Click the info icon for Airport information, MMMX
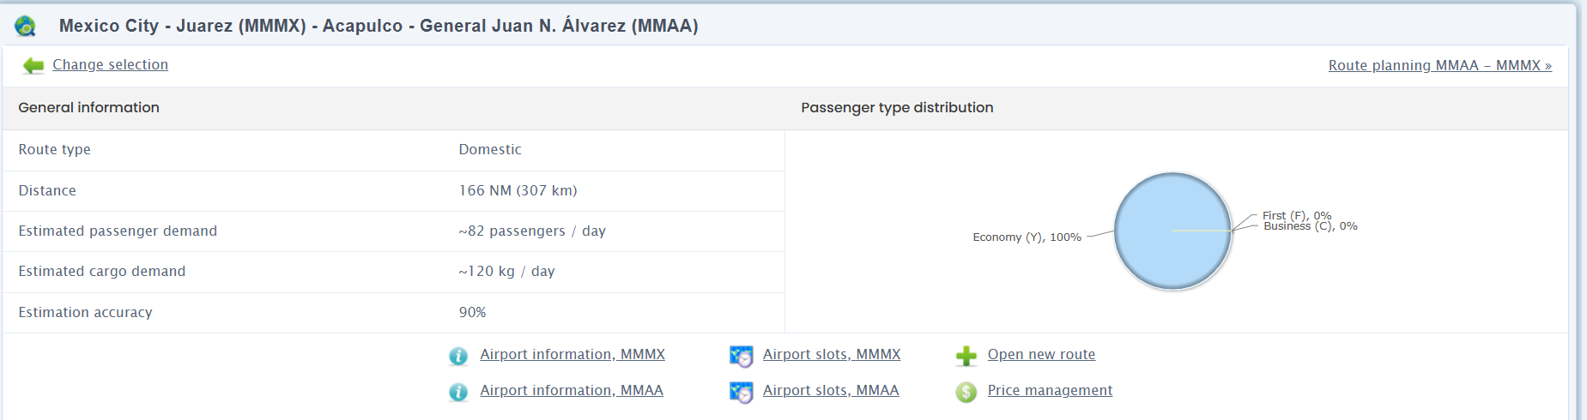 click(458, 356)
